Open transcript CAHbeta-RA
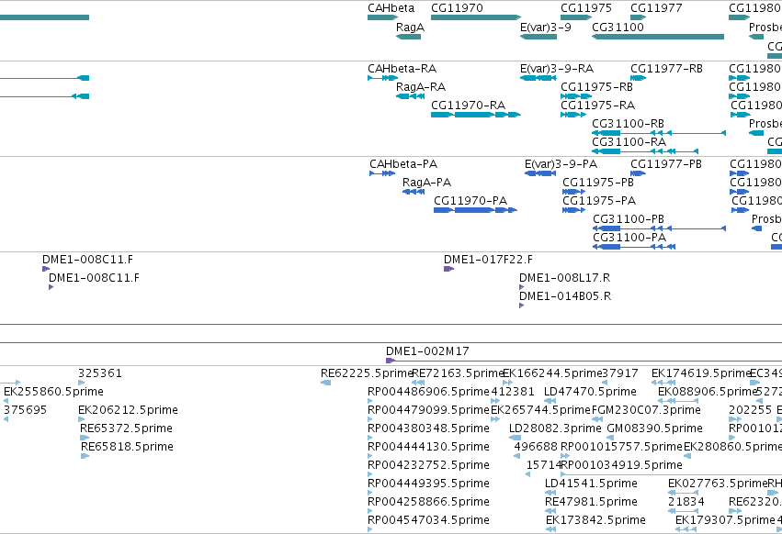The image size is (782, 534). (402, 69)
